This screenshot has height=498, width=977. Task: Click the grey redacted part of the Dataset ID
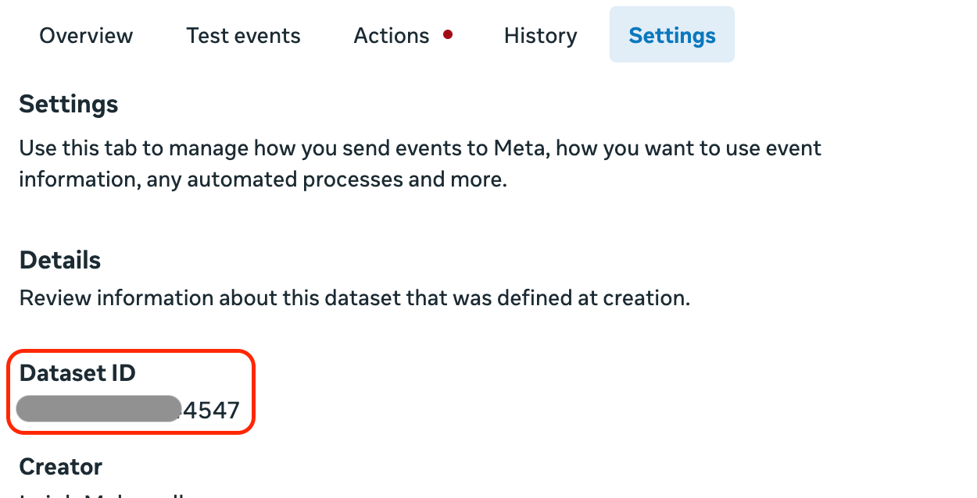(98, 409)
